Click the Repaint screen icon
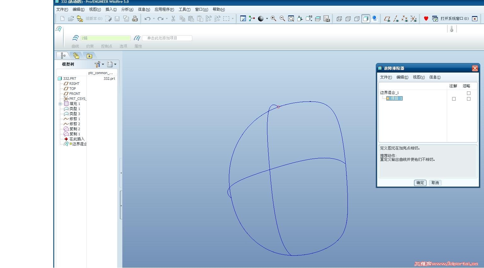484x268 pixels. pyautogui.click(x=243, y=19)
